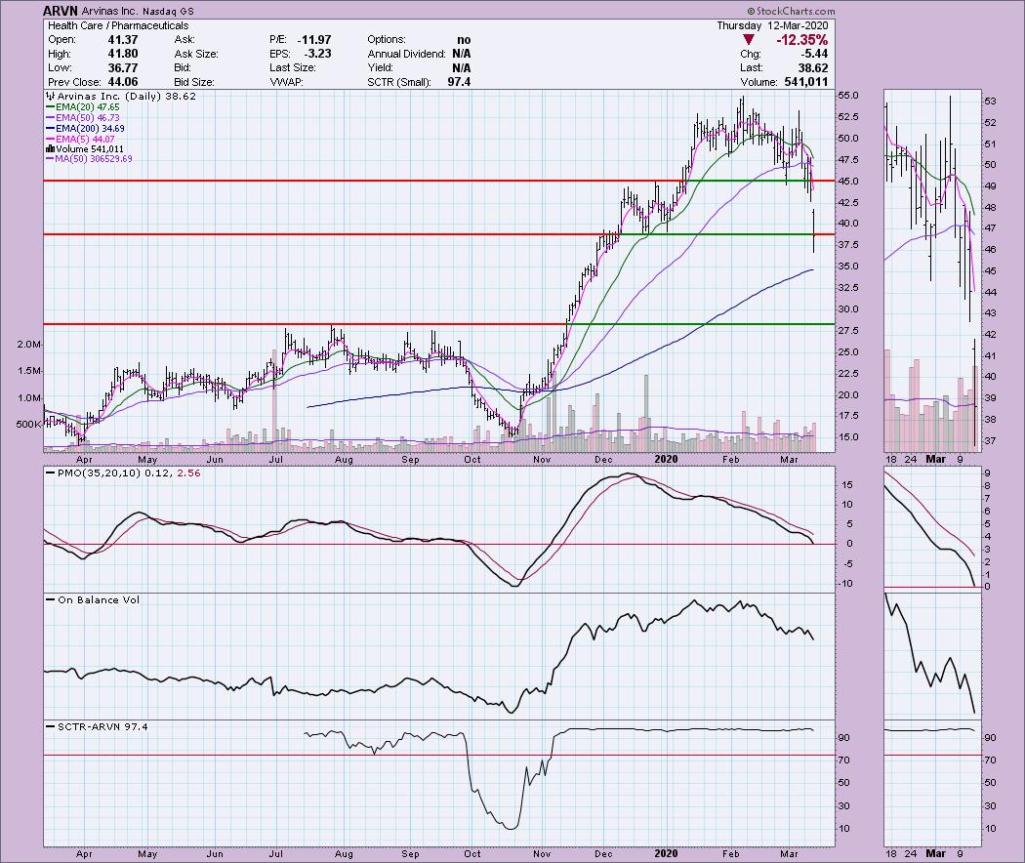The width and height of the screenshot is (1025, 863).
Task: Click the Low value 36.77
Action: coord(122,68)
